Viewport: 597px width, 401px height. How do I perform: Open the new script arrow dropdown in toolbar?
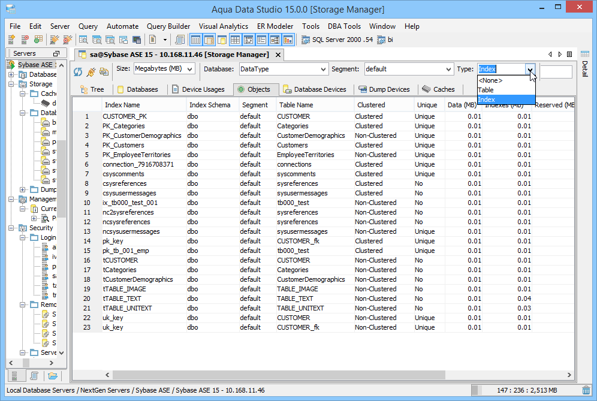165,40
